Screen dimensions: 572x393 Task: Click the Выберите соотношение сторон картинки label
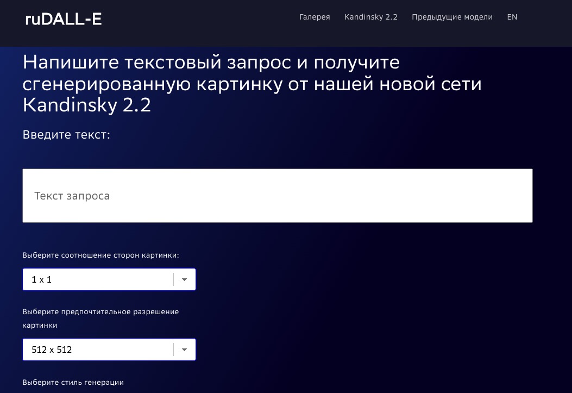click(100, 255)
